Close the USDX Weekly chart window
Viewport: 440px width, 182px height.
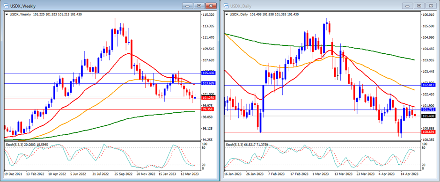(211, 6)
